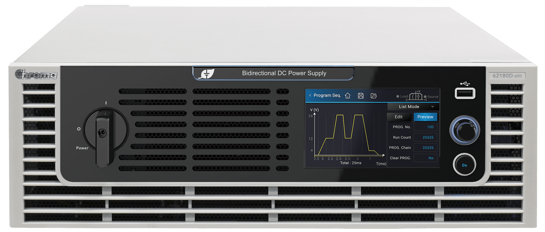This screenshot has width=545, height=232.
Task: Switch to the Preview tab
Action: pos(425,117)
